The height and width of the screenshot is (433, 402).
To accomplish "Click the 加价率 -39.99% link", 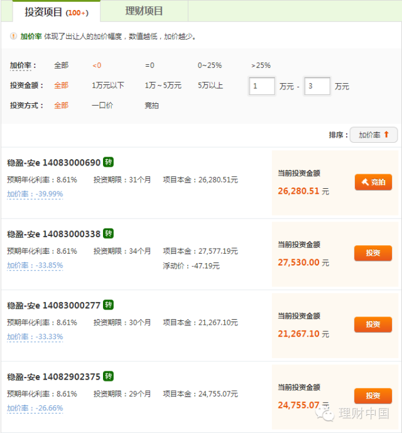I will pos(35,194).
